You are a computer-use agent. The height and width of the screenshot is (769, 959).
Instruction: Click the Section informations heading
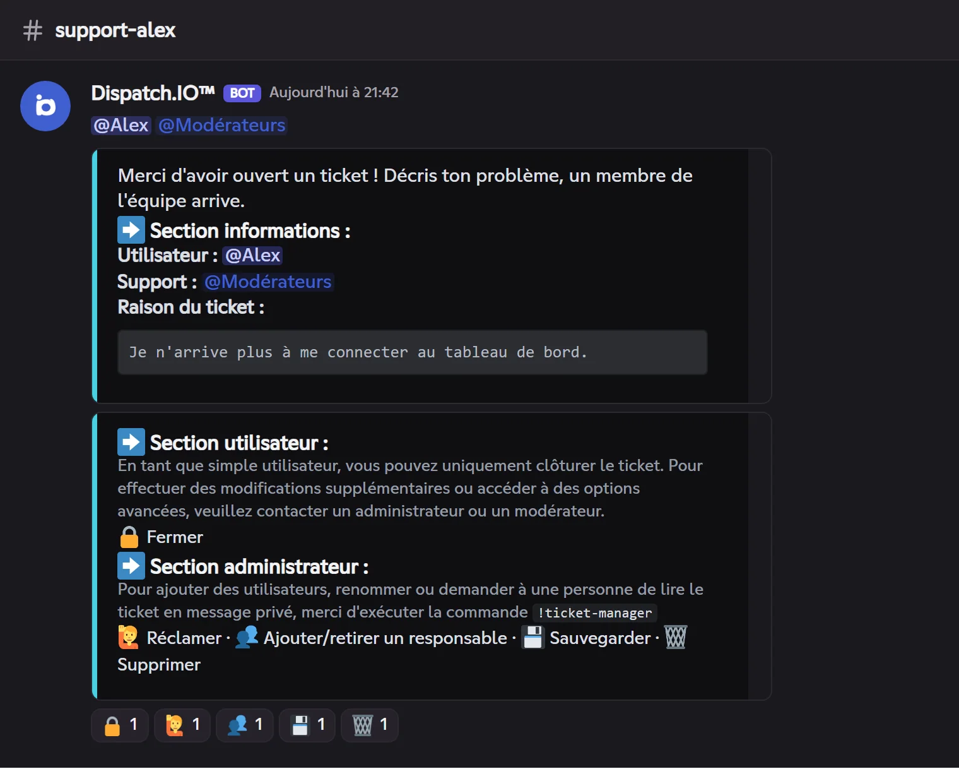[250, 230]
